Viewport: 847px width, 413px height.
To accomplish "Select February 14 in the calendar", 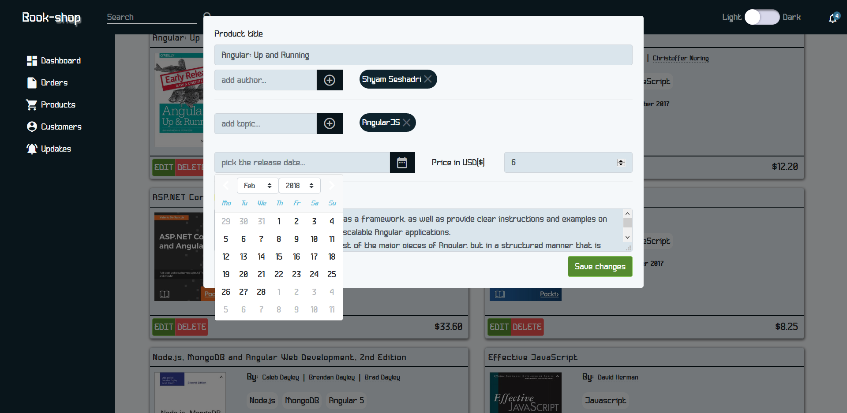I will click(261, 257).
